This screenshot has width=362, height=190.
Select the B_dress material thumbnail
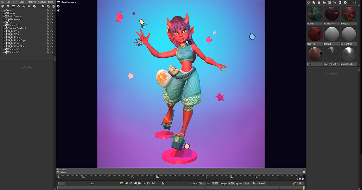(x=315, y=14)
